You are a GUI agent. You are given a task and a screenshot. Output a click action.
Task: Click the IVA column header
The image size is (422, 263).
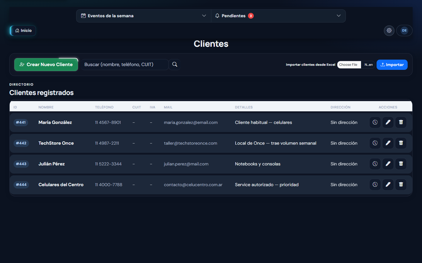(x=152, y=107)
